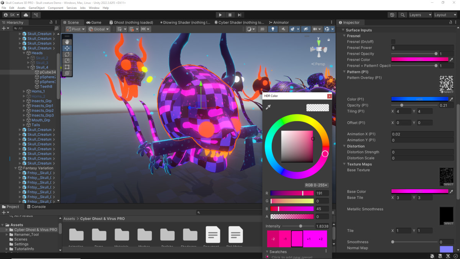Collapse the Skull_4 tree node
The image size is (460, 259).
(28, 68)
